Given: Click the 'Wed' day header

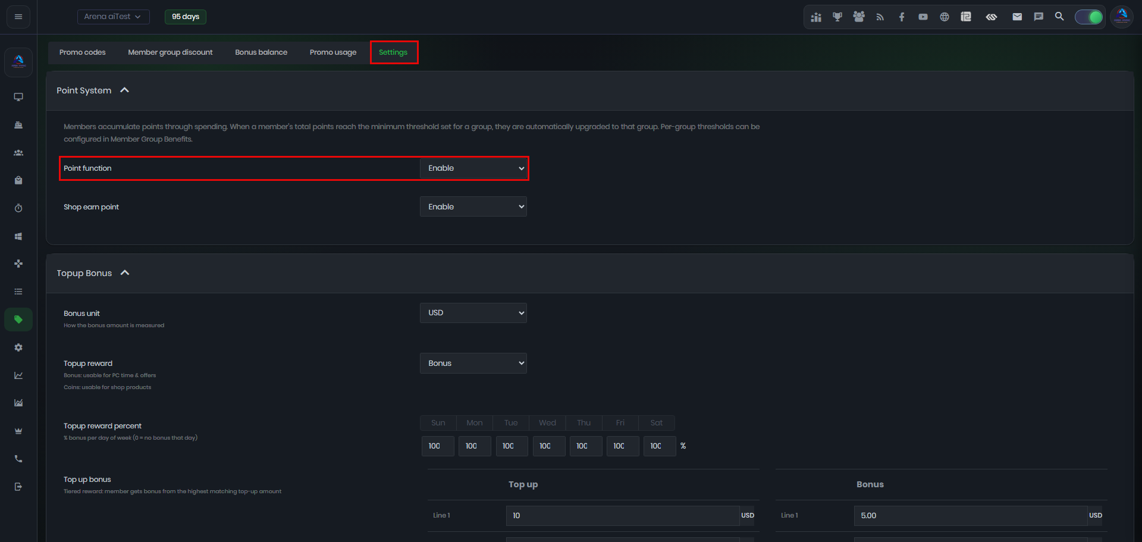Looking at the screenshot, I should pos(547,423).
